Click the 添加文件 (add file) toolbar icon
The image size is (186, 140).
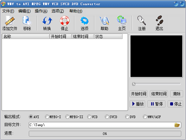[10, 21]
